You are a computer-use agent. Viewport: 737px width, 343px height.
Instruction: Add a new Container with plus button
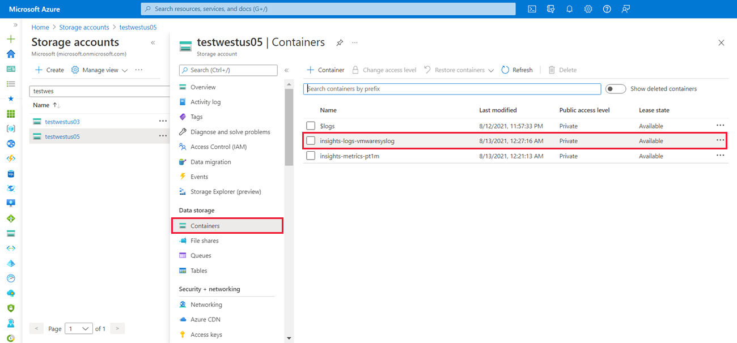point(325,70)
